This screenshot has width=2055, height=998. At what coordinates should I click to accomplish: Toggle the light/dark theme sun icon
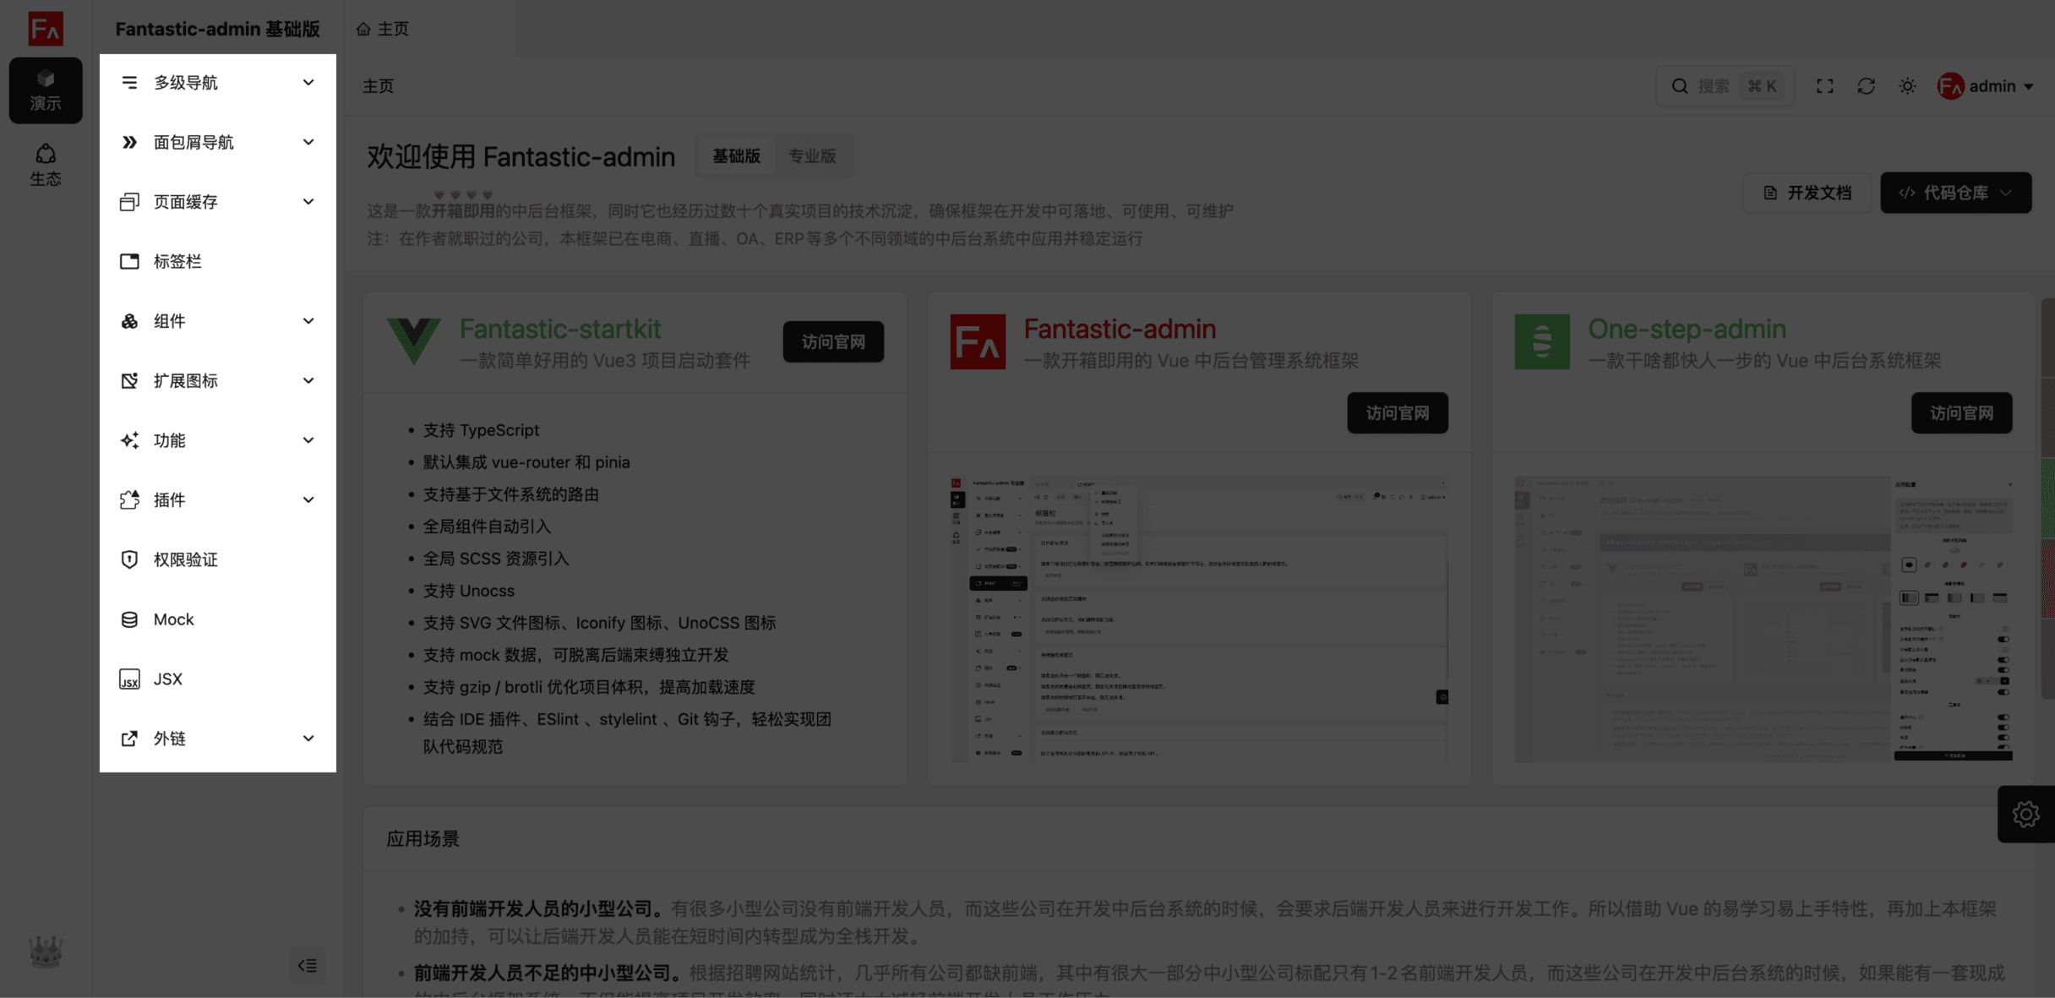[x=1907, y=86]
